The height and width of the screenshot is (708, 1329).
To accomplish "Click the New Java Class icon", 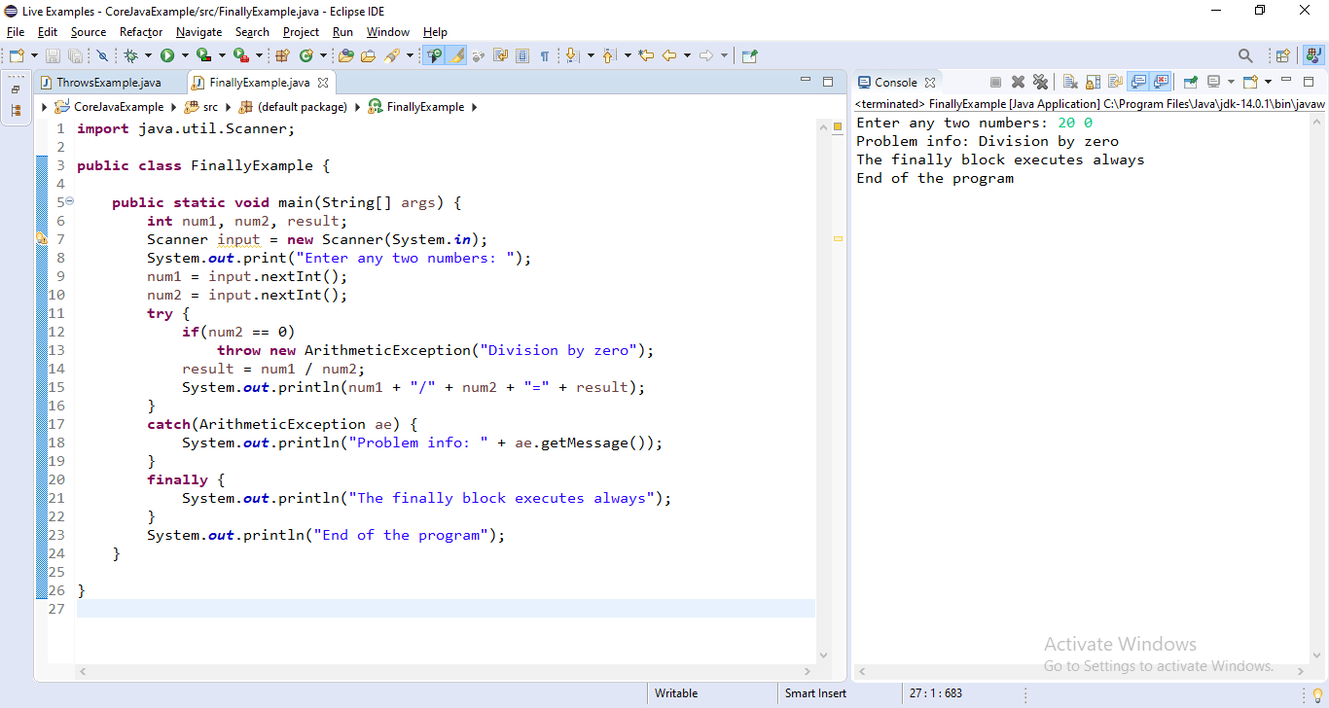I will [x=305, y=55].
